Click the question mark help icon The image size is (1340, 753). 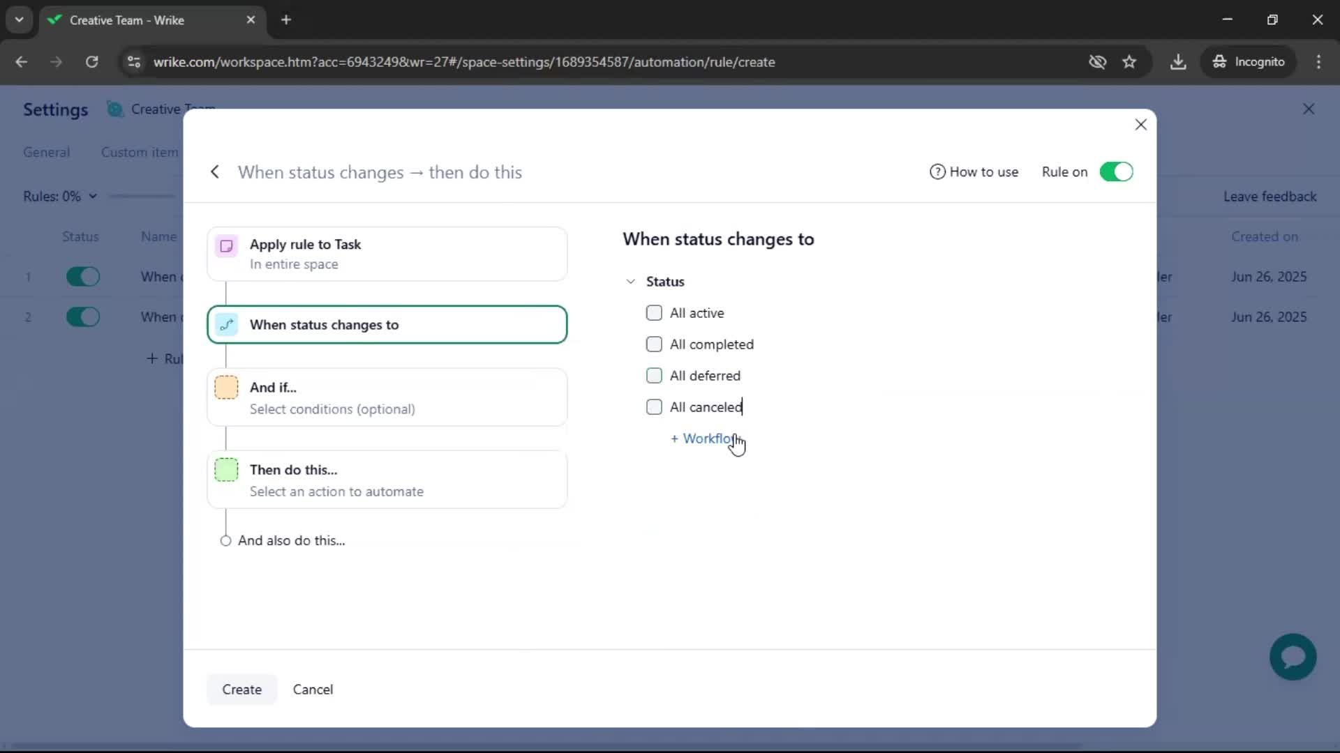(x=937, y=172)
